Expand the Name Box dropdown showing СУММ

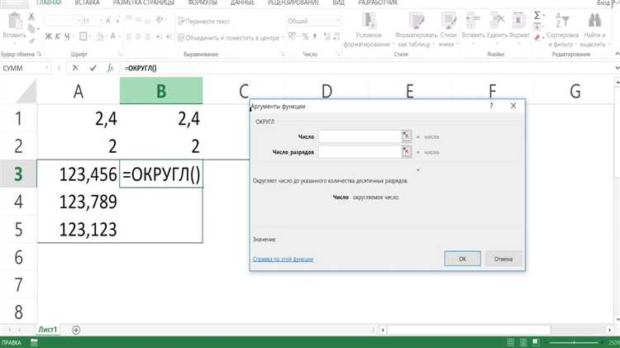[47, 68]
